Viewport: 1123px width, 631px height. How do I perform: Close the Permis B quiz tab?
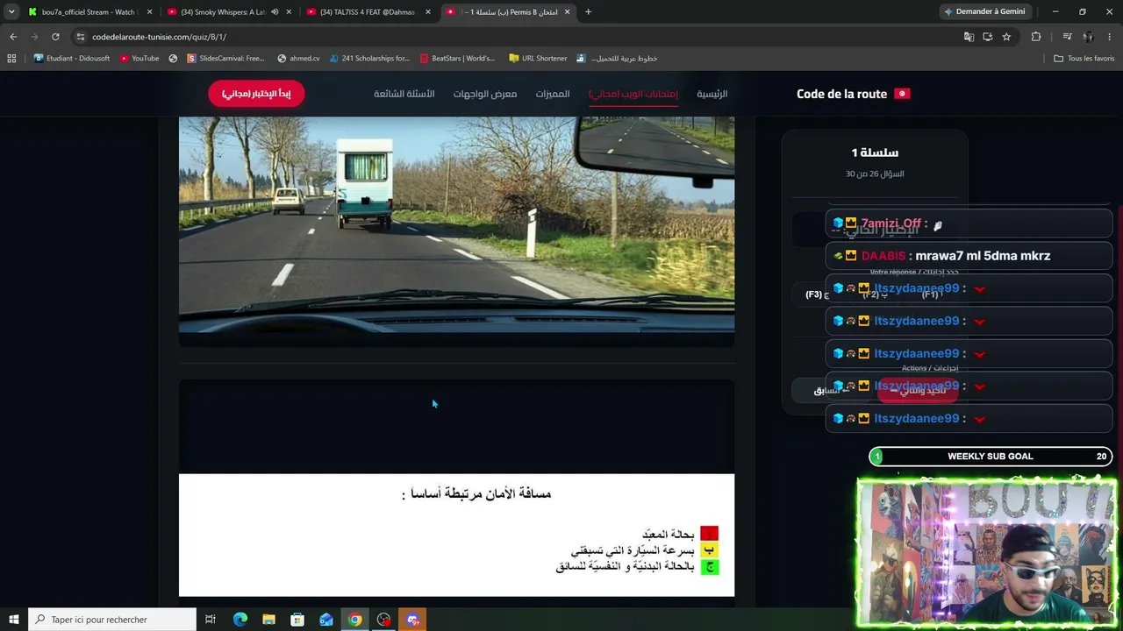point(567,12)
